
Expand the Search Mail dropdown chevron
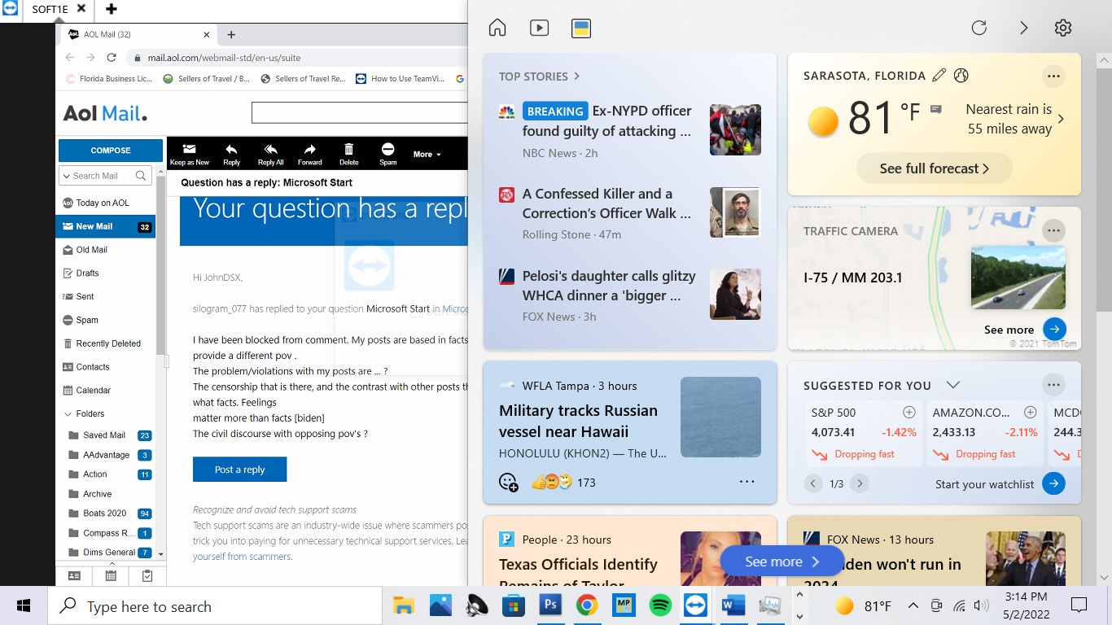(66, 176)
